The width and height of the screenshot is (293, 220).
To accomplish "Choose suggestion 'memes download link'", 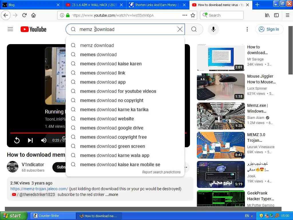I will 125,73.
